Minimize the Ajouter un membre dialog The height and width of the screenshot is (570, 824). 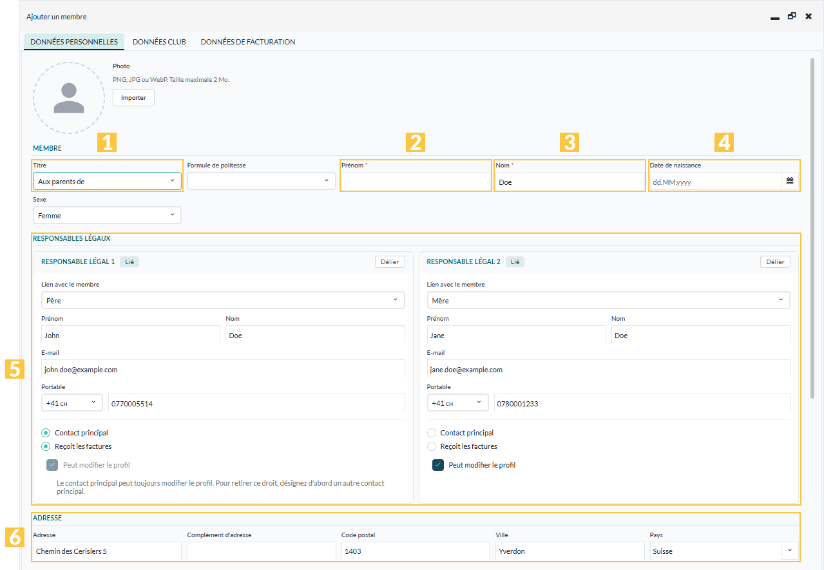pyautogui.click(x=775, y=17)
